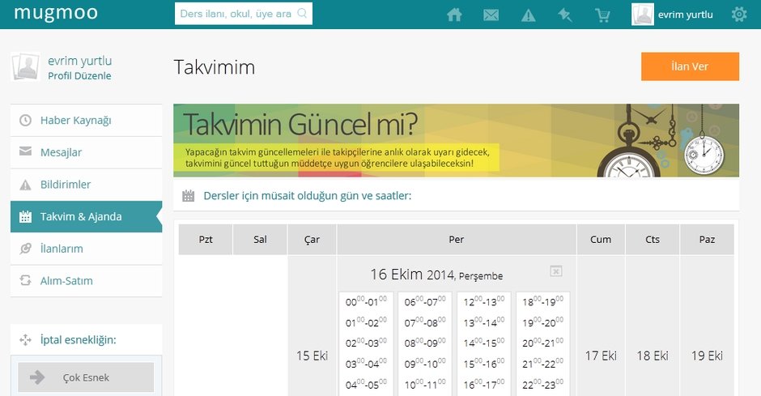Toggle the 13-14 time slot

484,322
